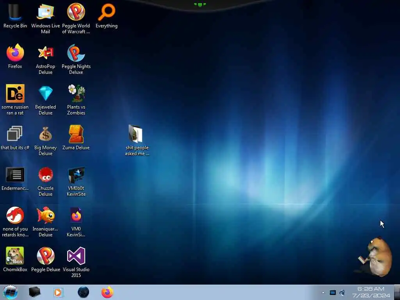Launch media player from taskbar
Viewport: 400px width, 300px height.
(58, 292)
